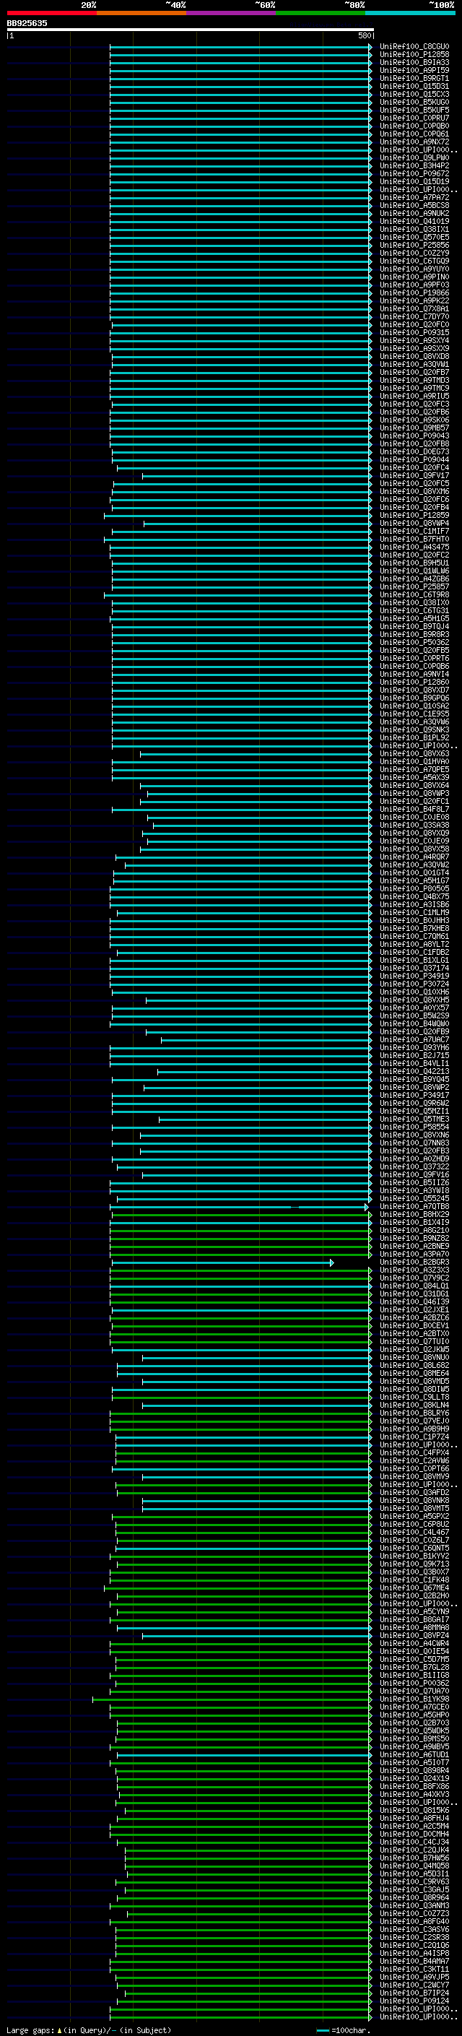Click hit label UniRef100_P19866
Screen dimensions: 462x2036
[x=414, y=293]
